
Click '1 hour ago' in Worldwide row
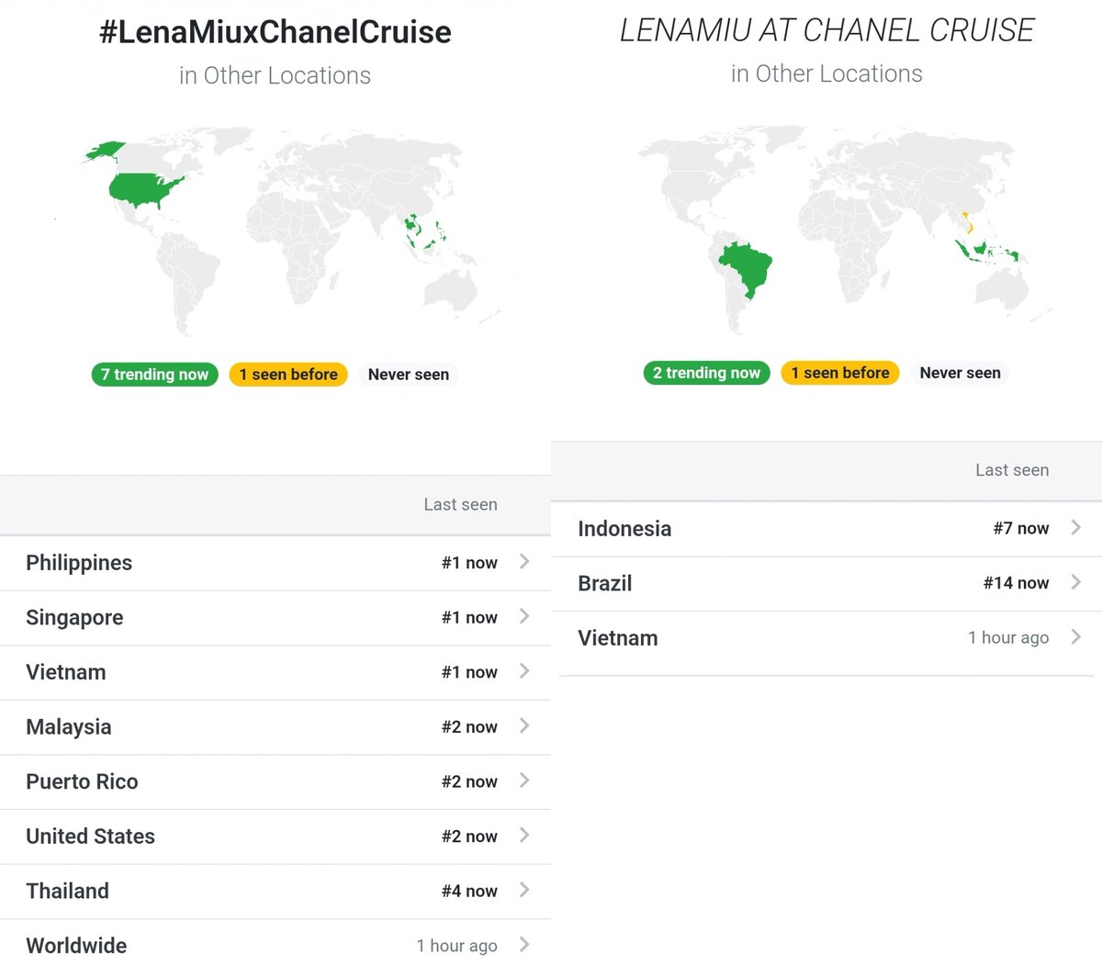pyautogui.click(x=456, y=946)
